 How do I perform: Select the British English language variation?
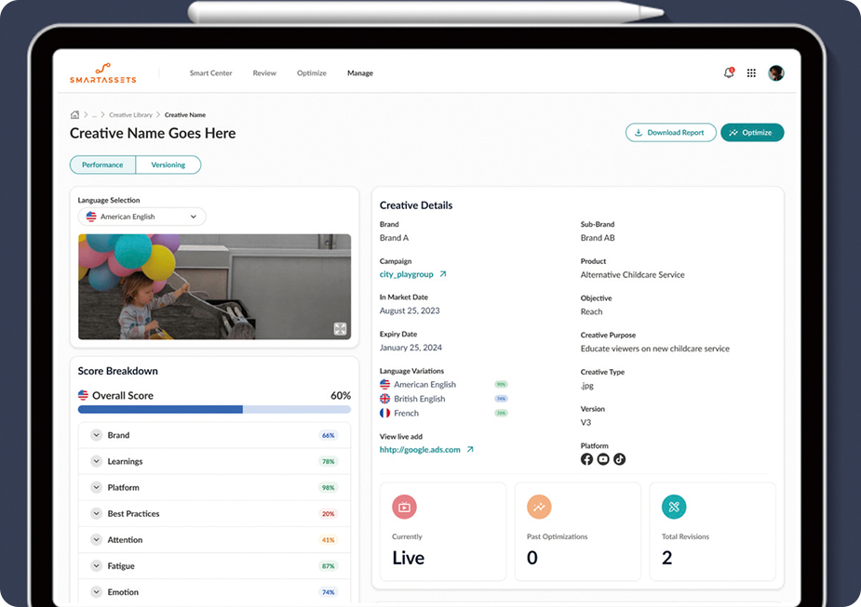pyautogui.click(x=420, y=399)
